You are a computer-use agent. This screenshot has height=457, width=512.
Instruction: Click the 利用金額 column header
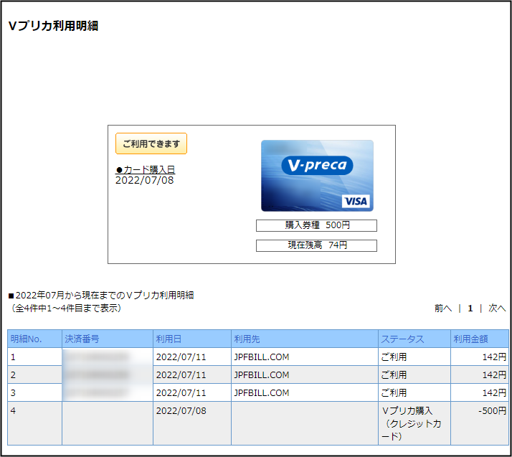(470, 339)
